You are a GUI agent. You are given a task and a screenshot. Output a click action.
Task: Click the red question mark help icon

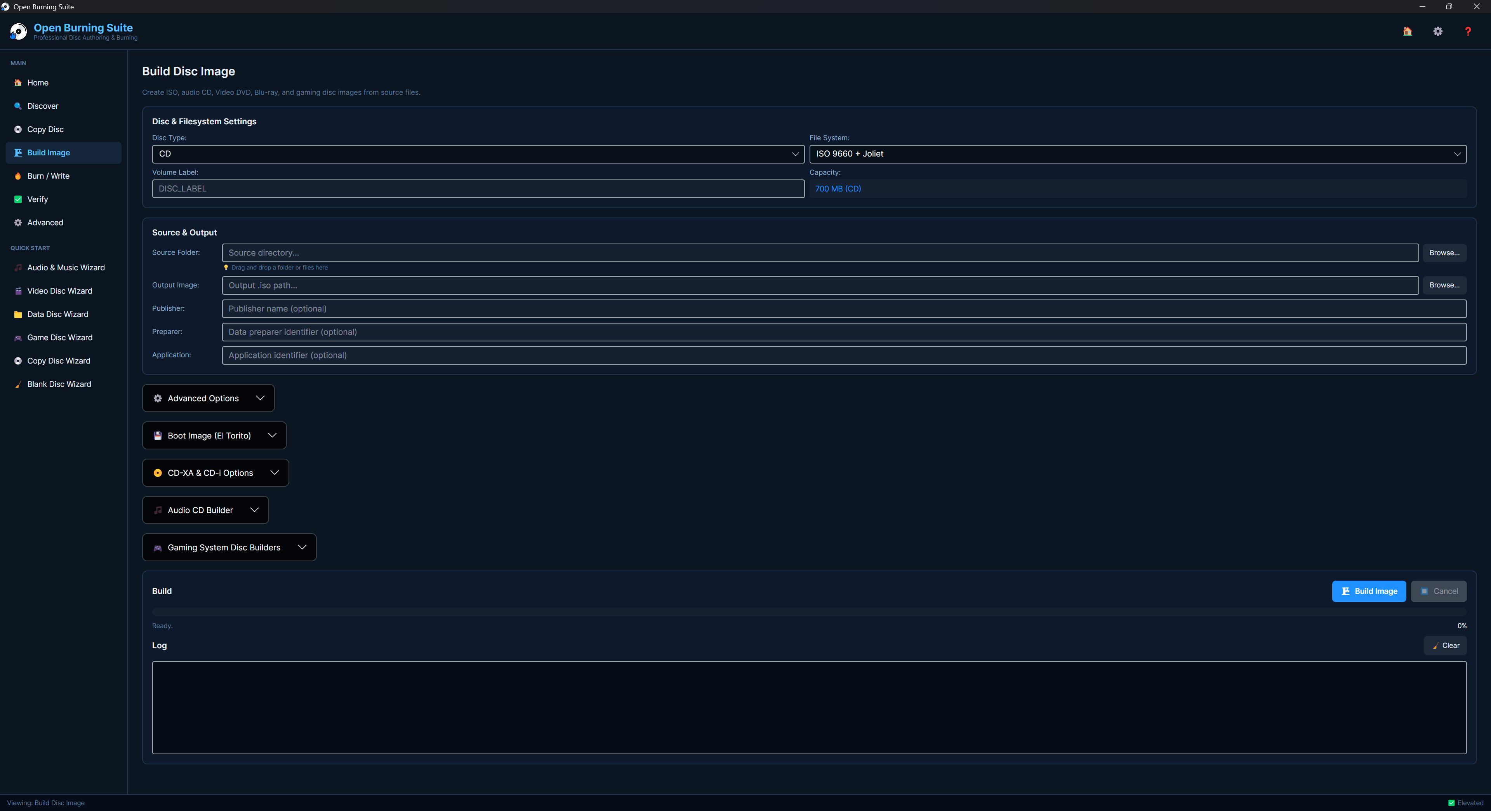pyautogui.click(x=1468, y=31)
